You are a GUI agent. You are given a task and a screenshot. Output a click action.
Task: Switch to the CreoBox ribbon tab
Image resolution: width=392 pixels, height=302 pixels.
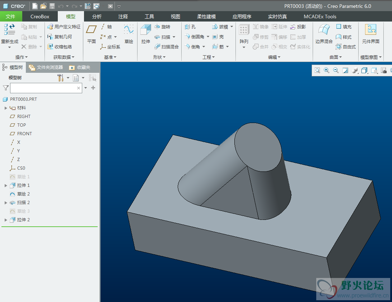(x=40, y=16)
